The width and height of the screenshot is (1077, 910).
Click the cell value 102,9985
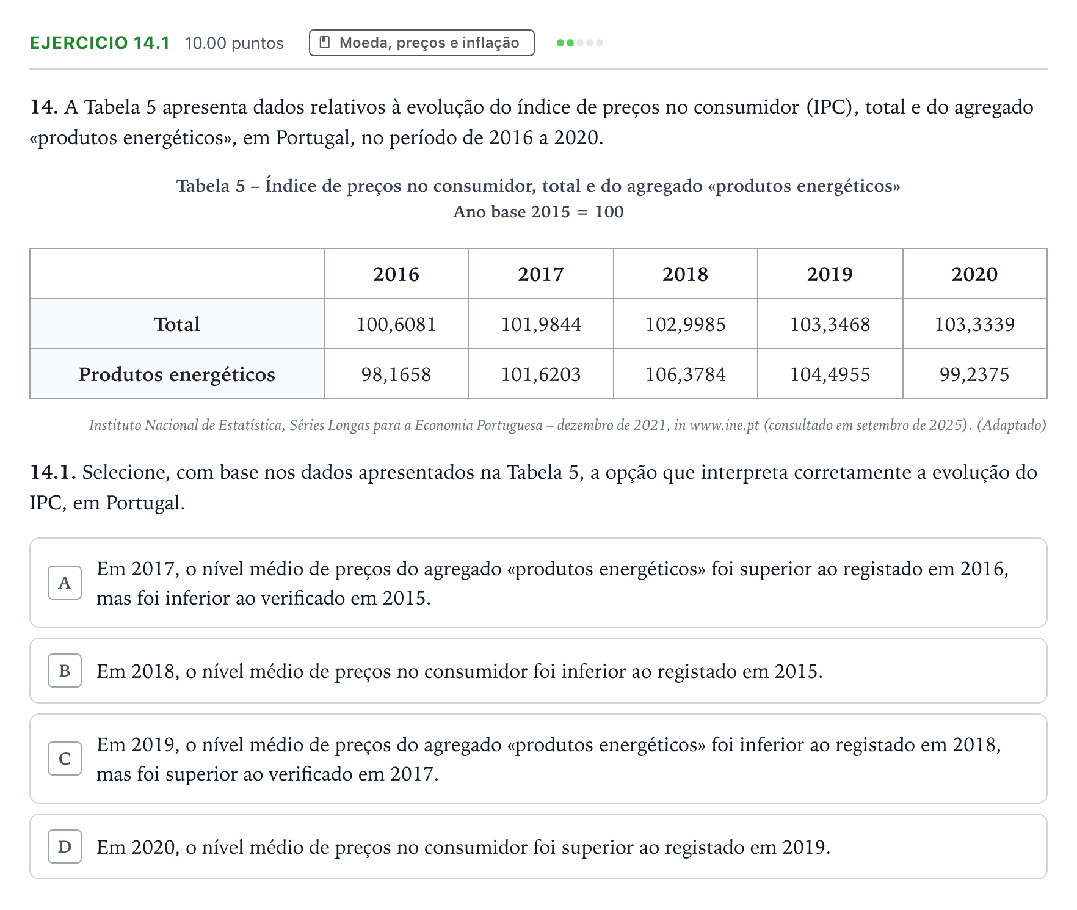click(x=686, y=324)
